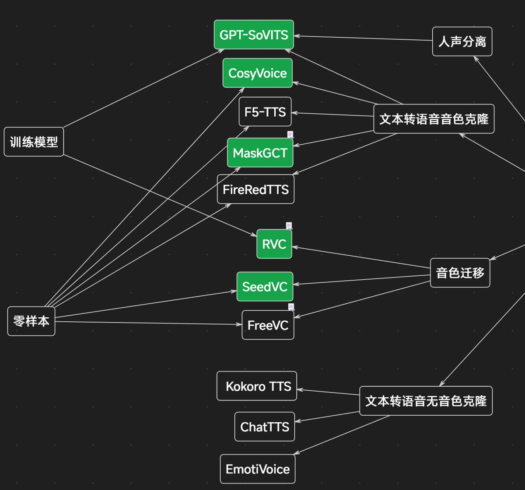This screenshot has height=490, width=525.
Task: Select the CosyVoice node
Action: [257, 73]
